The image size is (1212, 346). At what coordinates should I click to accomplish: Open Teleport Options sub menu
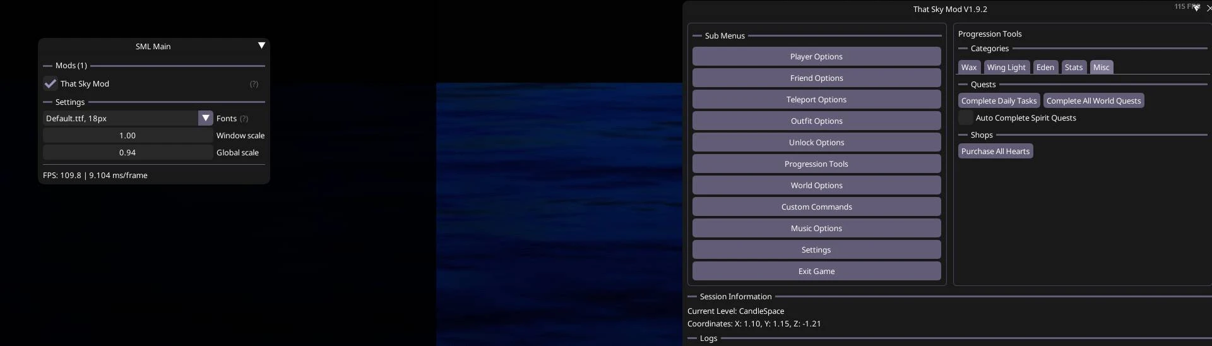(x=816, y=99)
